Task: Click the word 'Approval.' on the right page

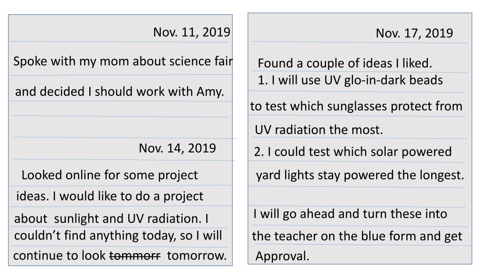Action: tap(282, 256)
